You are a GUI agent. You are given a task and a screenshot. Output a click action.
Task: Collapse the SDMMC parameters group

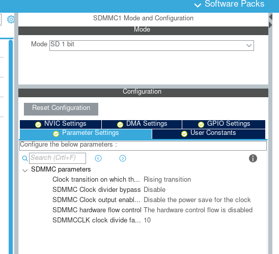tap(25, 171)
